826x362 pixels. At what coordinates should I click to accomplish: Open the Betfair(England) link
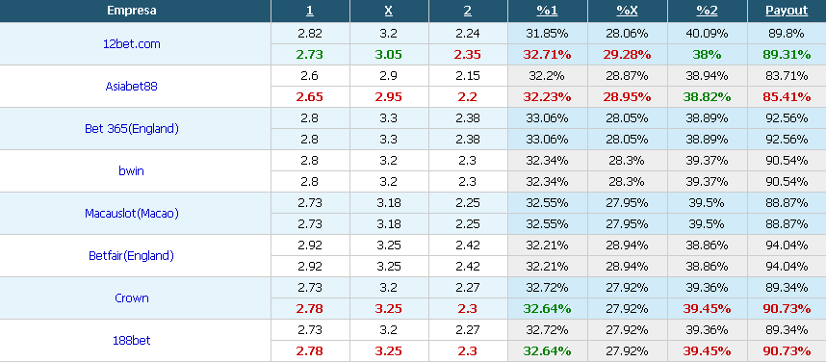[x=131, y=255]
